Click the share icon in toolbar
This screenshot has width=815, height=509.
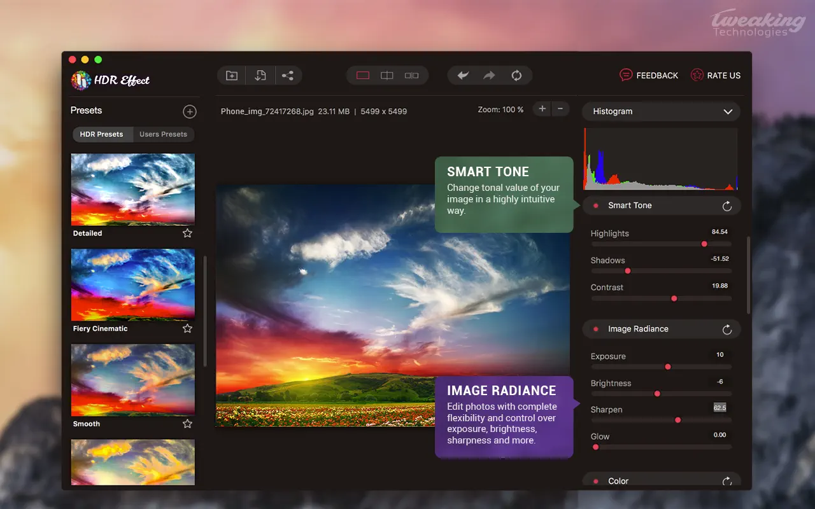coord(288,76)
